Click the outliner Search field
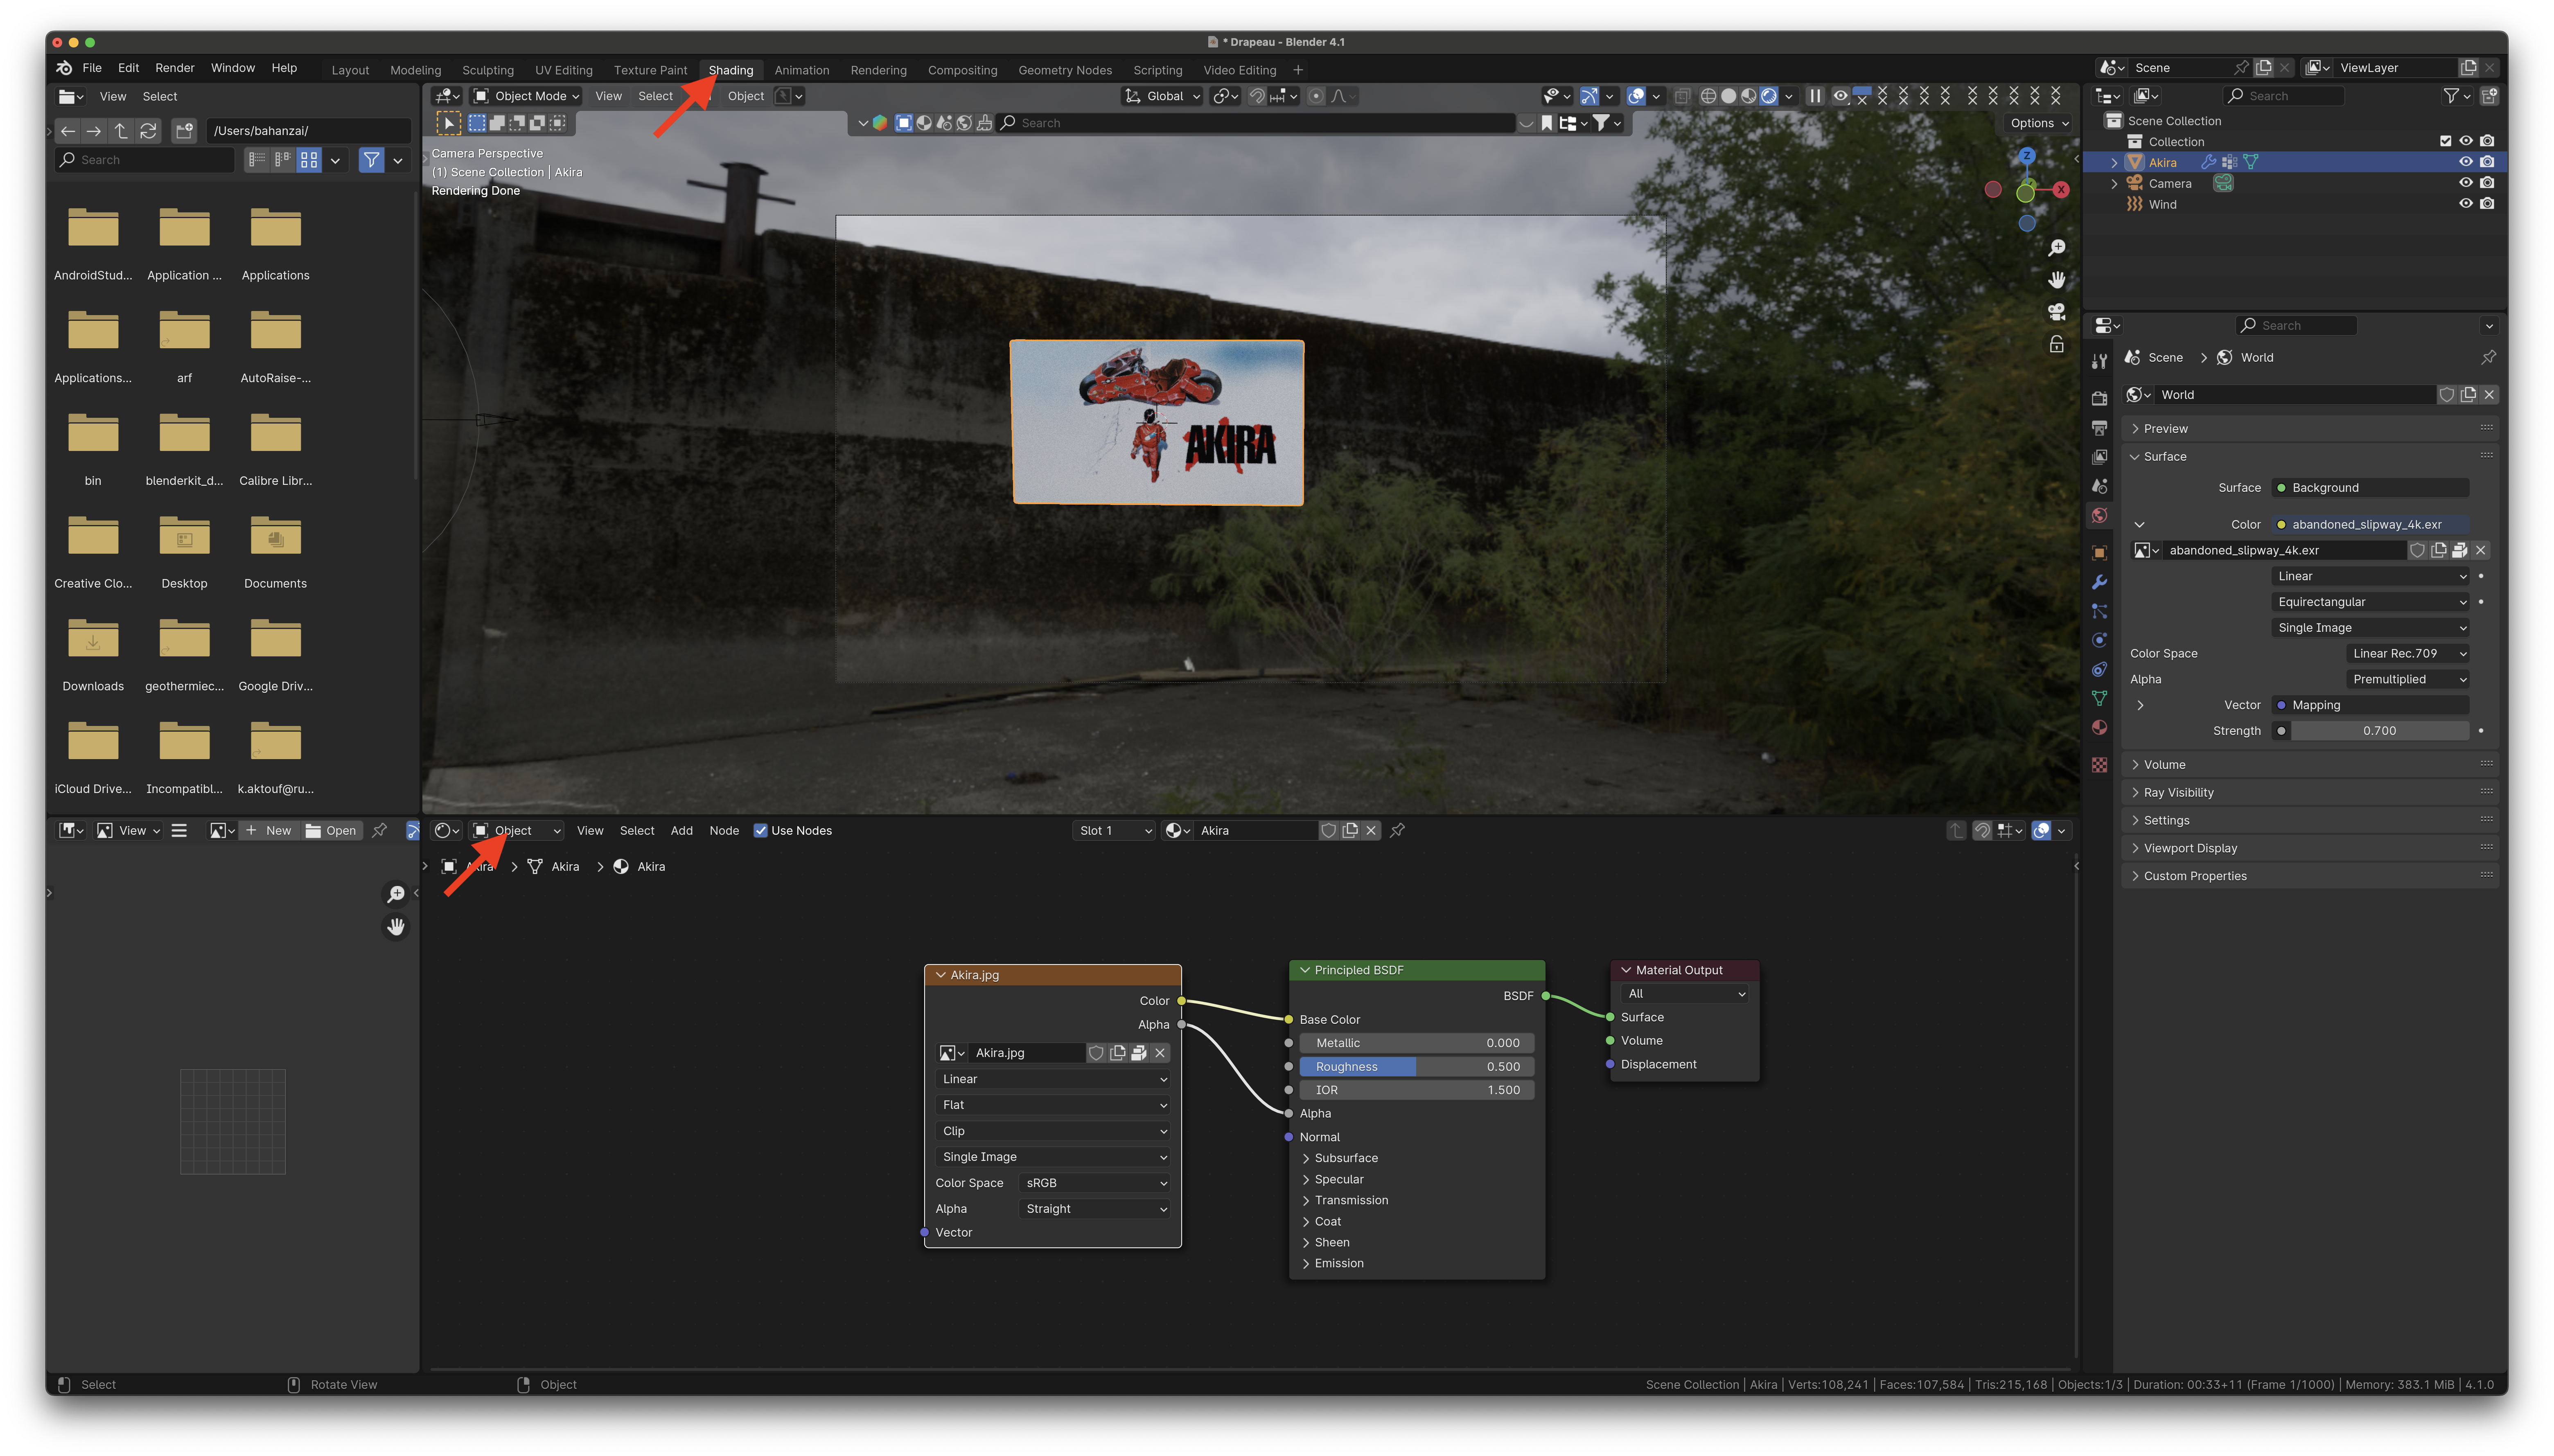Viewport: 2554px width, 1456px height. coord(2284,96)
